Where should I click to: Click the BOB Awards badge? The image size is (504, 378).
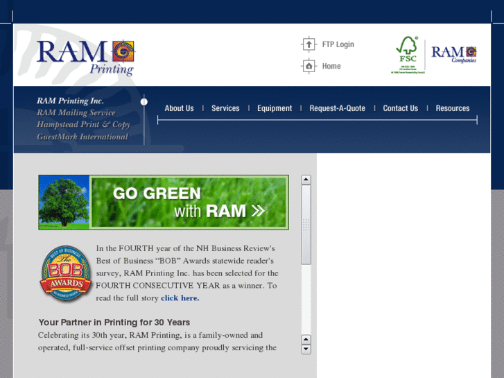tap(66, 273)
